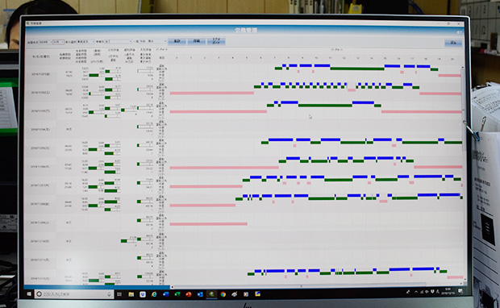The height and width of the screenshot is (308, 500).
Task: Open the Action Center notification icon
Action: click(460, 291)
